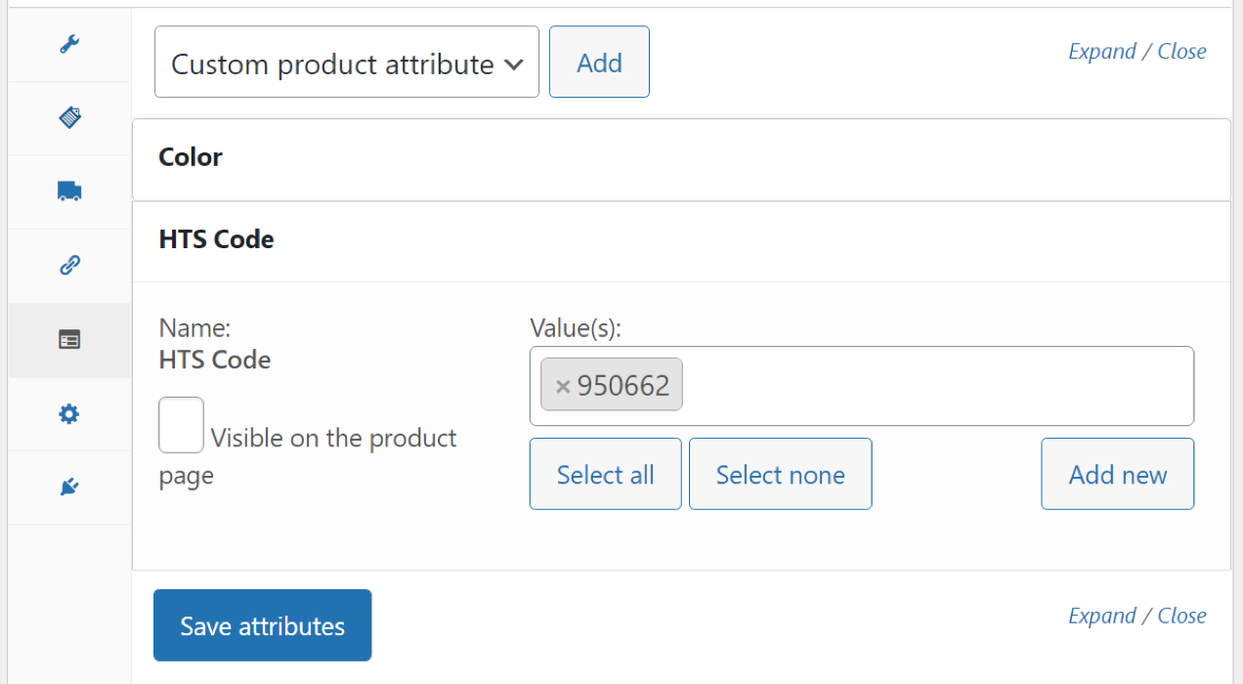Click the Add new value button
The height and width of the screenshot is (684, 1243).
point(1117,474)
